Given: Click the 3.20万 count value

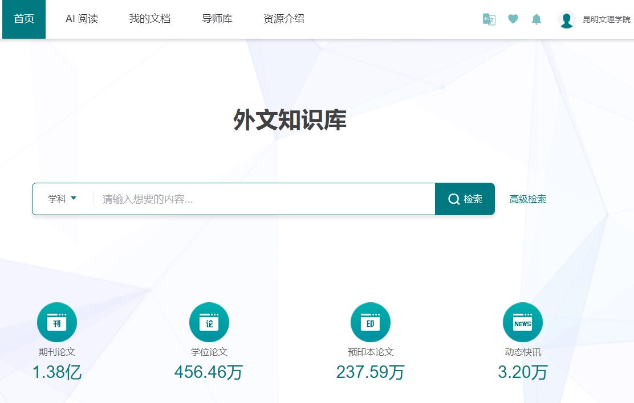Looking at the screenshot, I should 523,372.
